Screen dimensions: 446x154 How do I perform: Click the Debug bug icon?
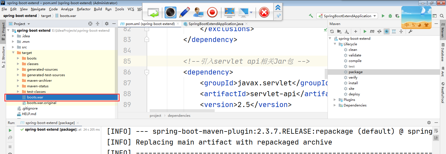coord(390,16)
